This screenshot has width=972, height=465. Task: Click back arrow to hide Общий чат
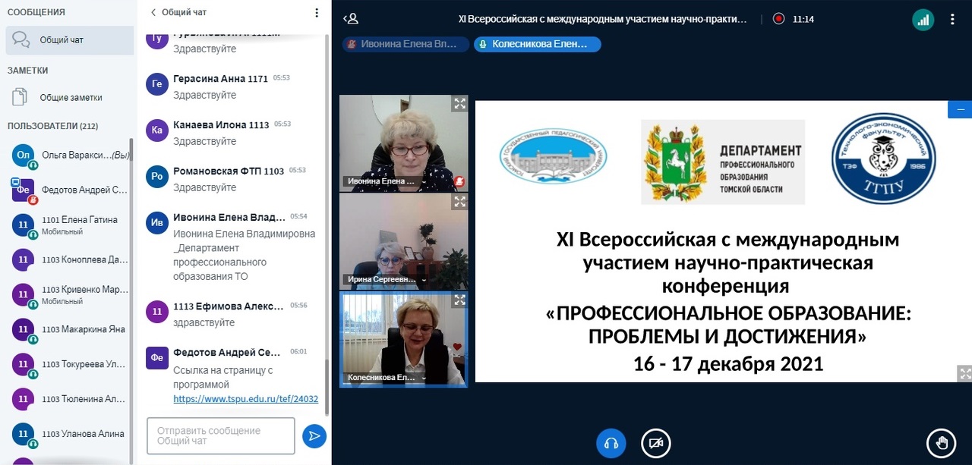[x=153, y=13]
